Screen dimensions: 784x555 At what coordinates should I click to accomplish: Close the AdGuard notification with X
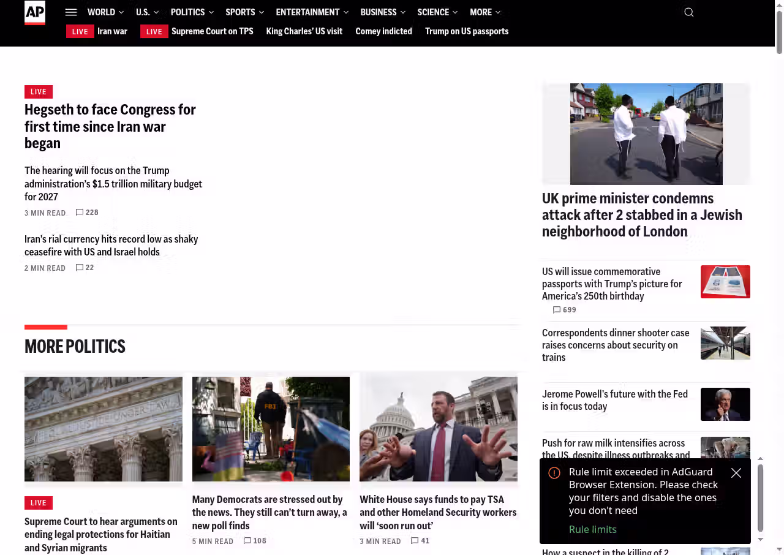[736, 473]
